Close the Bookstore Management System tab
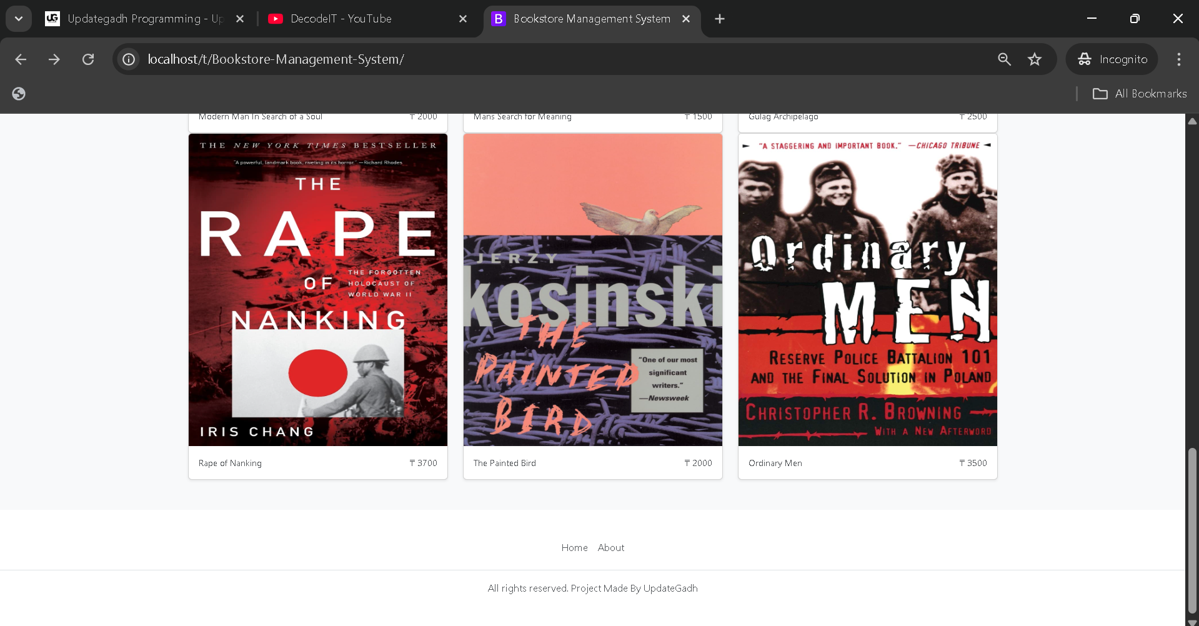The width and height of the screenshot is (1199, 626). 686,19
